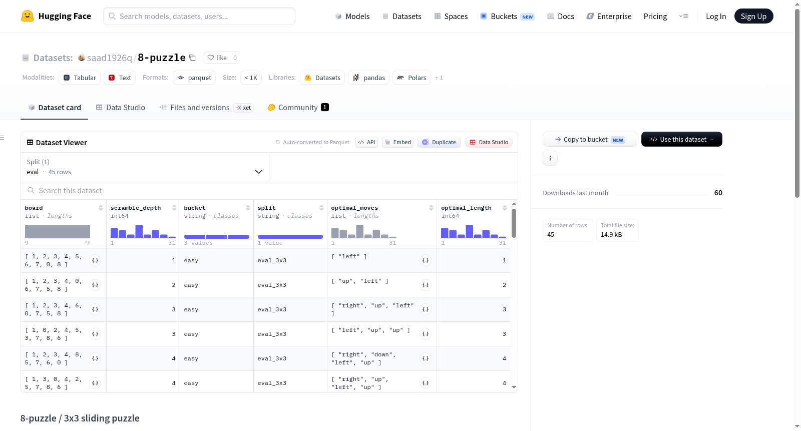
Task: Expand the board cell for 1, 2, 3, 4, 5, 6, 7, 0, 8
Action: [95, 260]
